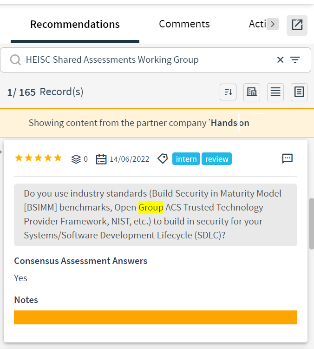Click the tag label icon
The height and width of the screenshot is (349, 314).
[x=163, y=159]
